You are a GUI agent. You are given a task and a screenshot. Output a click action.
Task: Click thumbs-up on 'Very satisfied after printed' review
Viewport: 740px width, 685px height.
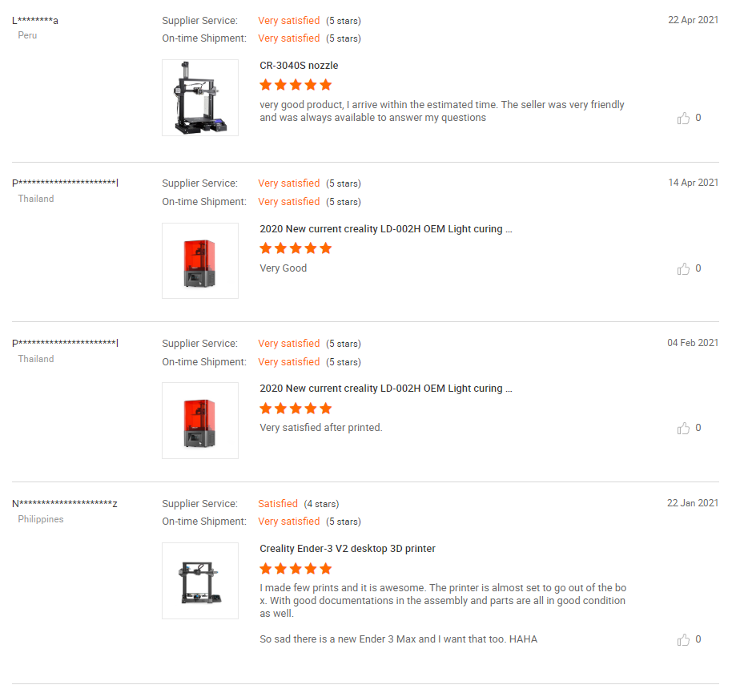click(683, 429)
